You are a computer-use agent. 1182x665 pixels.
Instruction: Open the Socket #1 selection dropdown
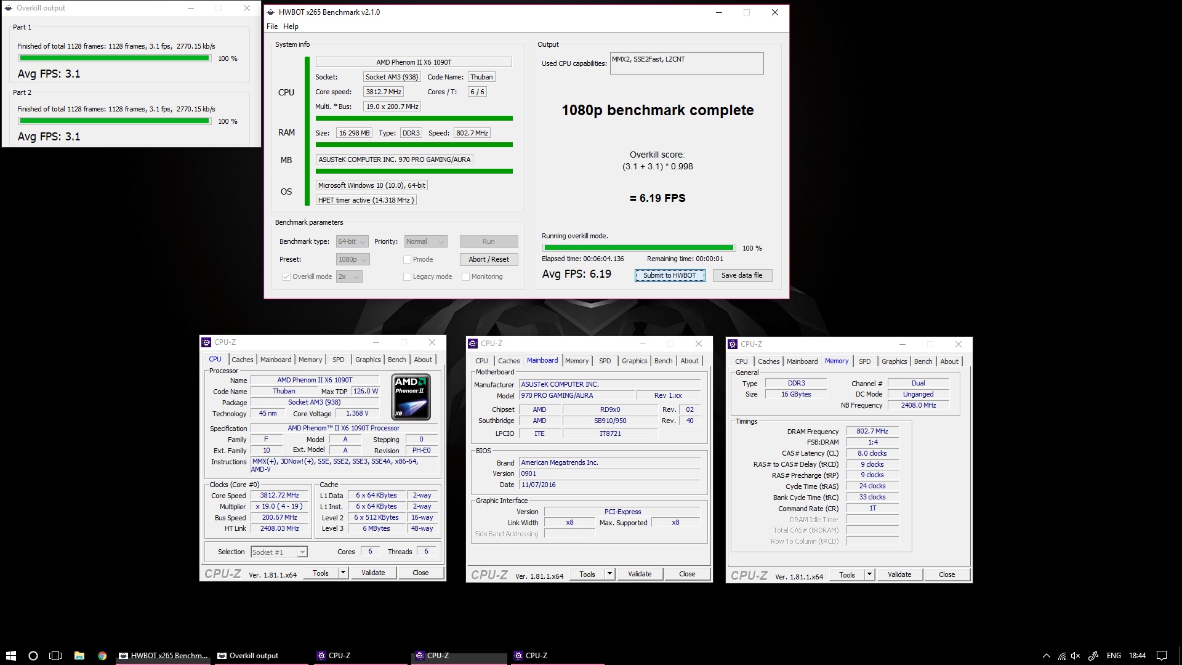[279, 552]
